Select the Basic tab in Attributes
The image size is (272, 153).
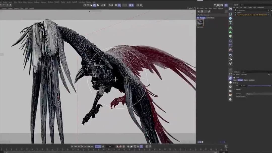(x=235, y=80)
